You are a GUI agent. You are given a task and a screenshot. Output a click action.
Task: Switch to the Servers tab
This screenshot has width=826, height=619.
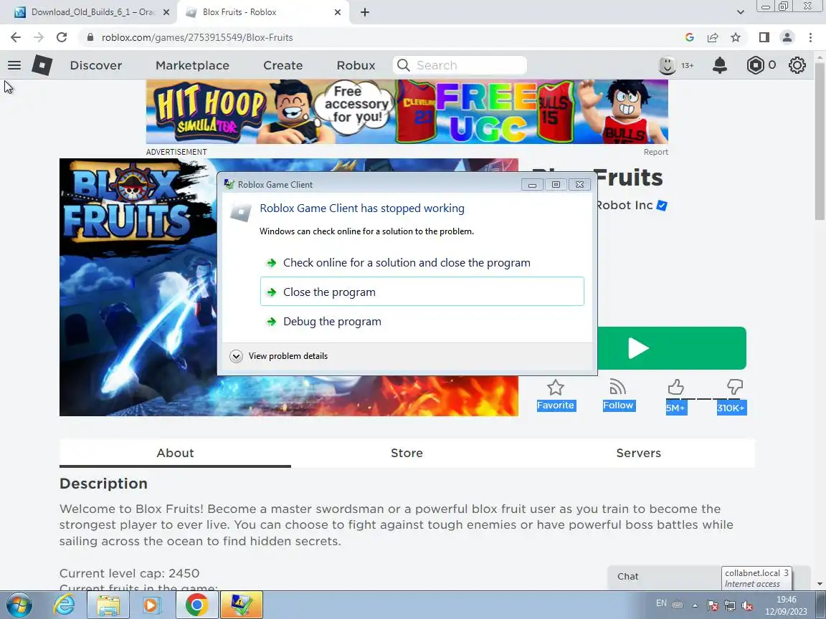click(638, 454)
